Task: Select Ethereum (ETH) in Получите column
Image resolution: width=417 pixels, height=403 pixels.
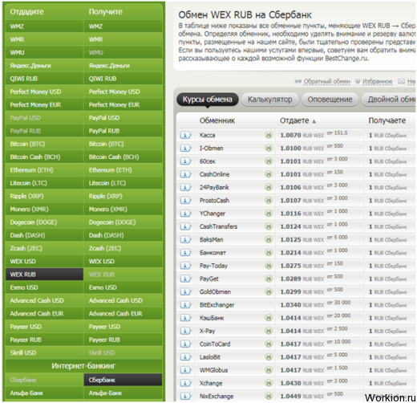Action: tap(123, 170)
